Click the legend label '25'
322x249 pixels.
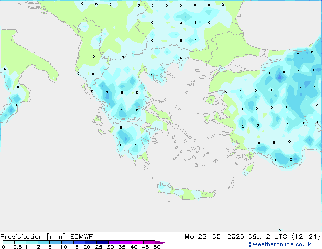tap(99, 247)
